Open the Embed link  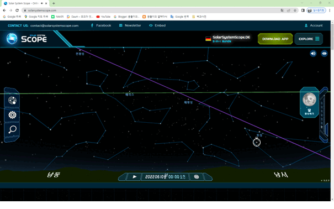click(x=157, y=25)
